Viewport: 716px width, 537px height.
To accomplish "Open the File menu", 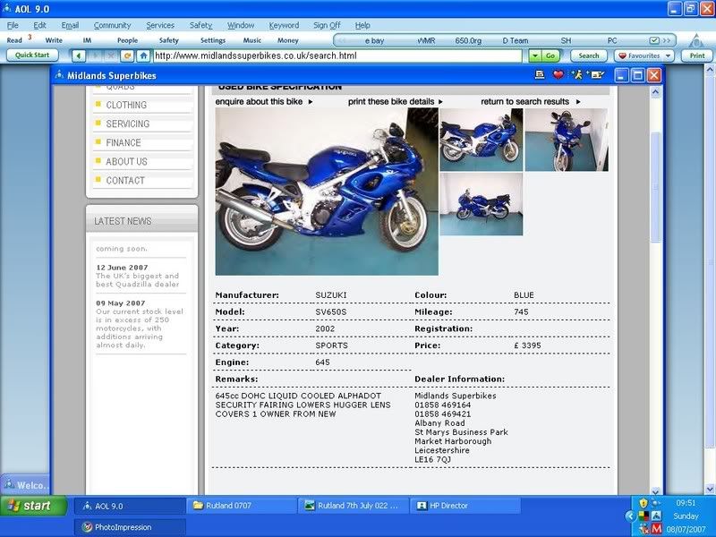I will click(x=13, y=25).
